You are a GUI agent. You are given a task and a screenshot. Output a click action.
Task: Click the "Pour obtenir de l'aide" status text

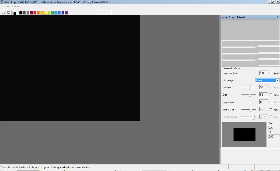[x=45, y=167]
